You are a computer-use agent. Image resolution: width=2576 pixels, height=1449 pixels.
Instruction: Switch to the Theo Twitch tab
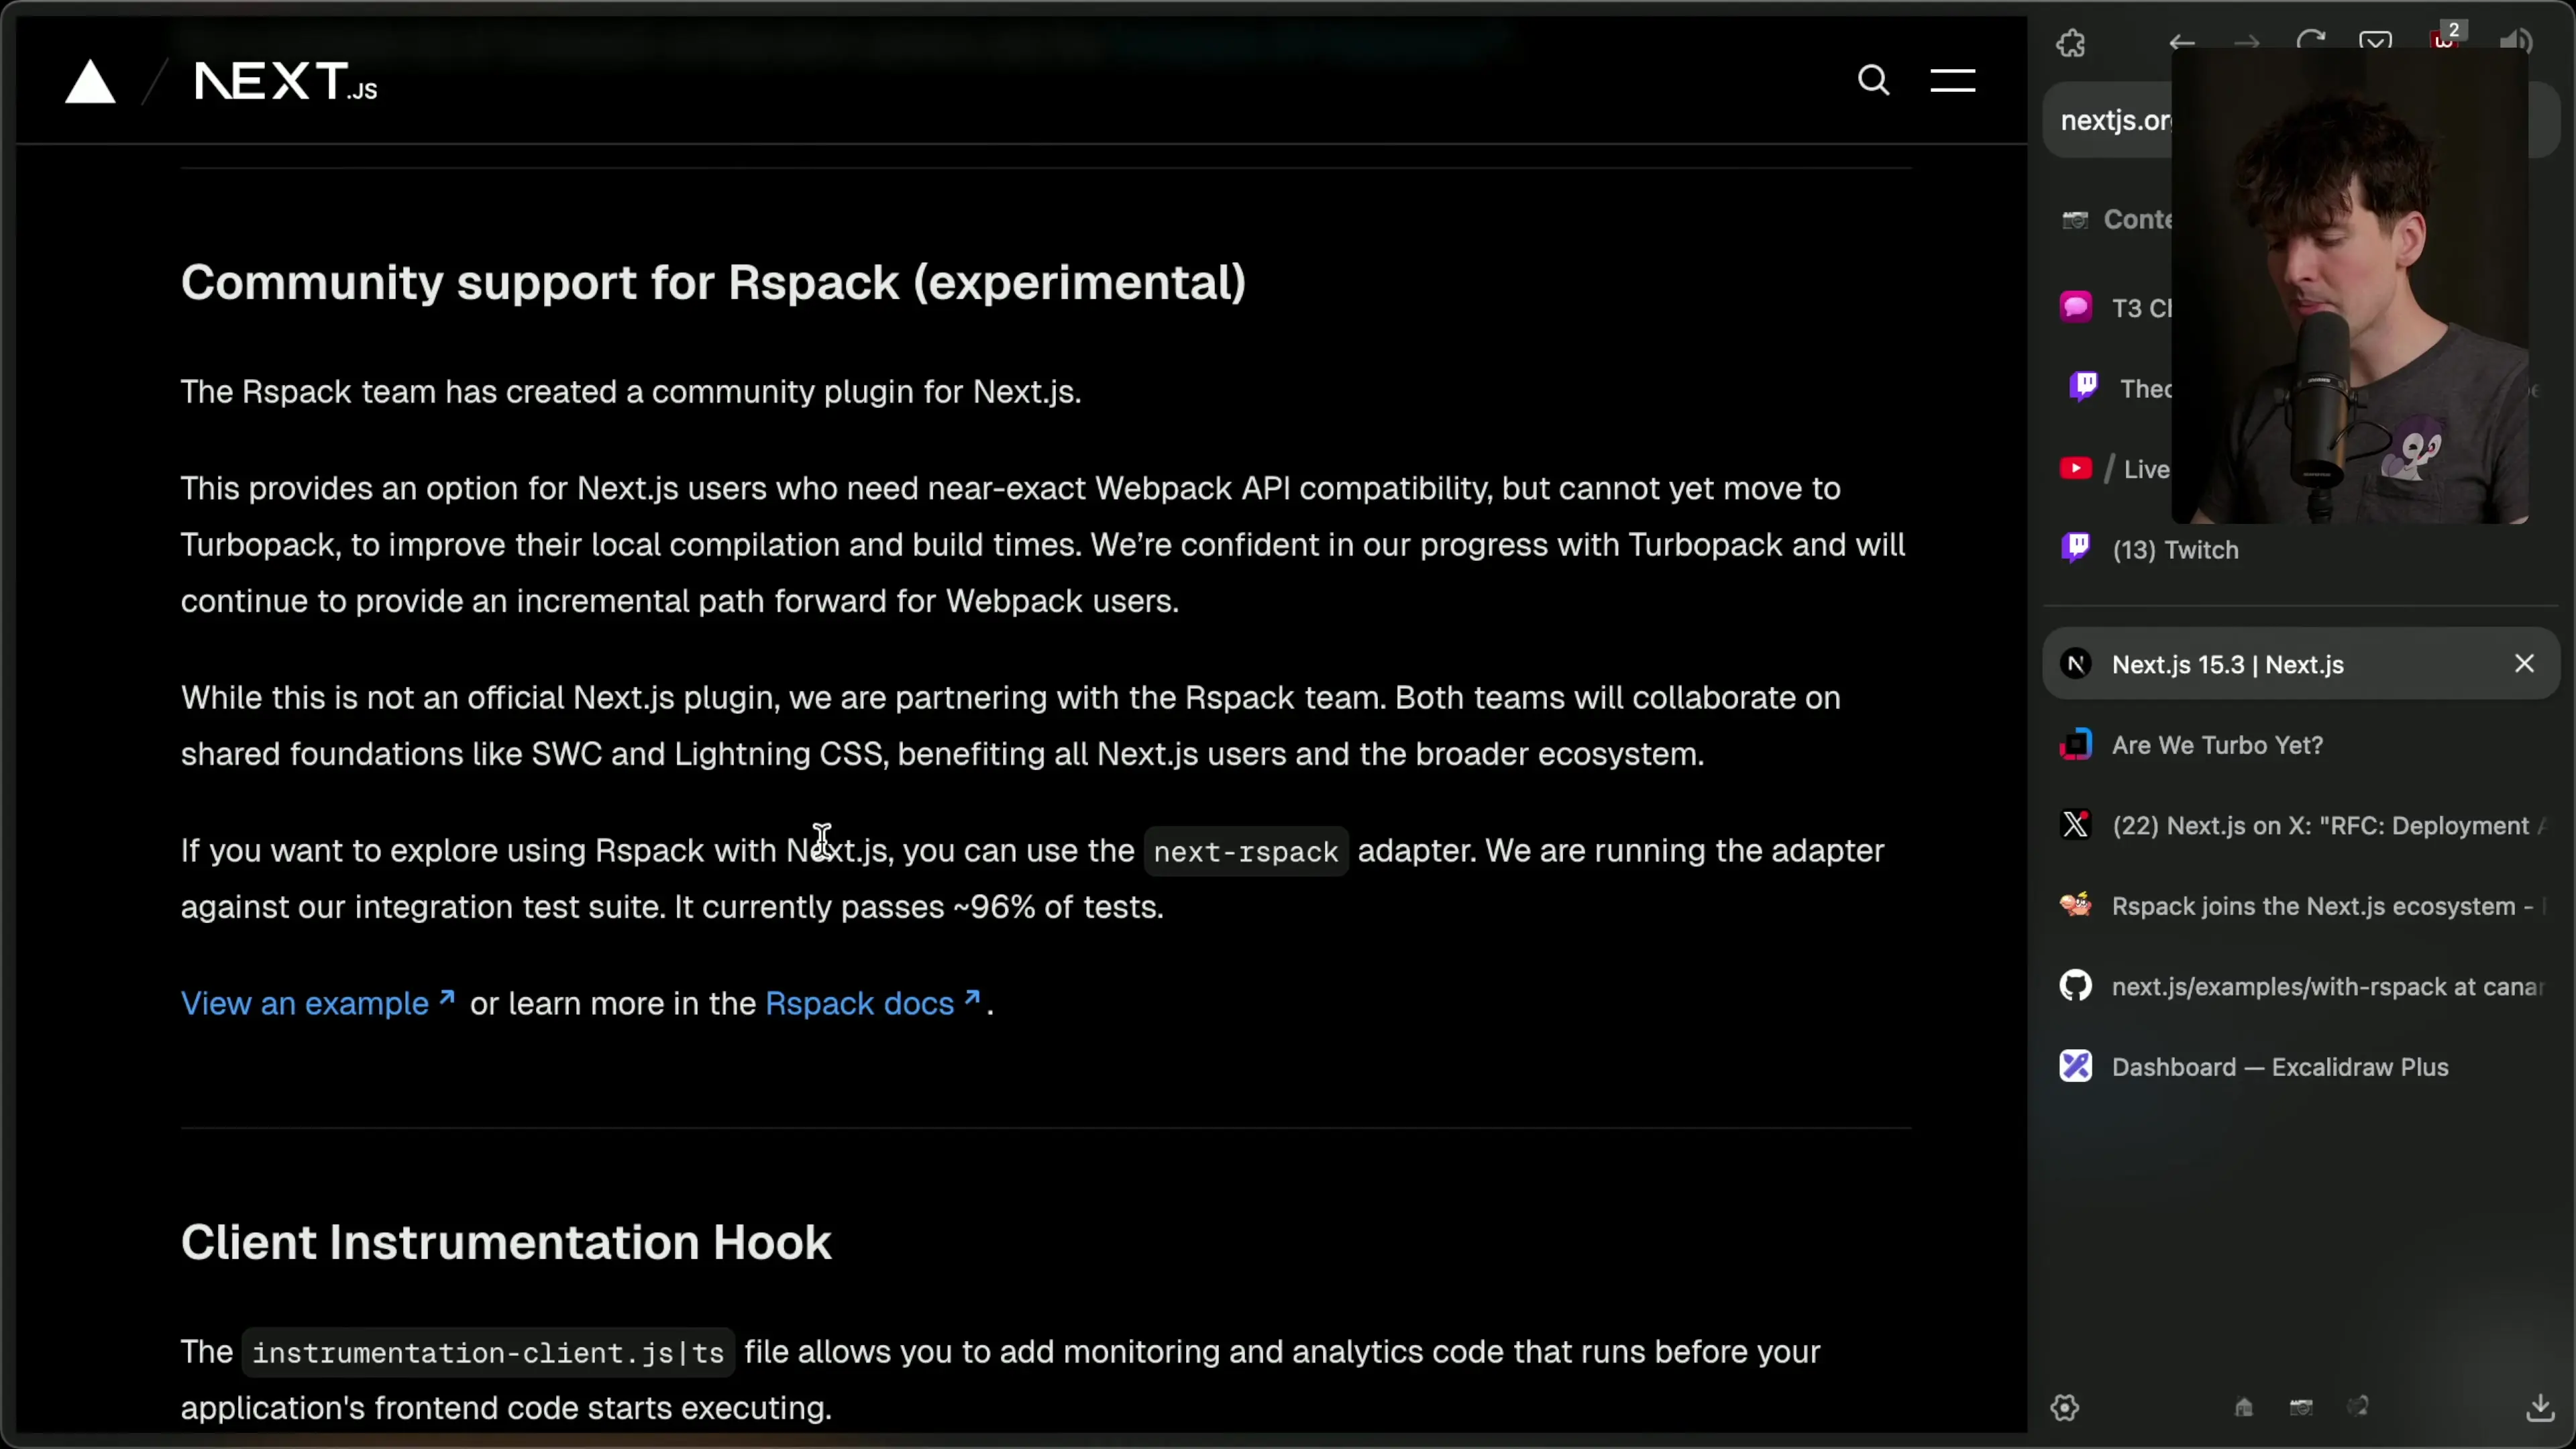(2120, 388)
